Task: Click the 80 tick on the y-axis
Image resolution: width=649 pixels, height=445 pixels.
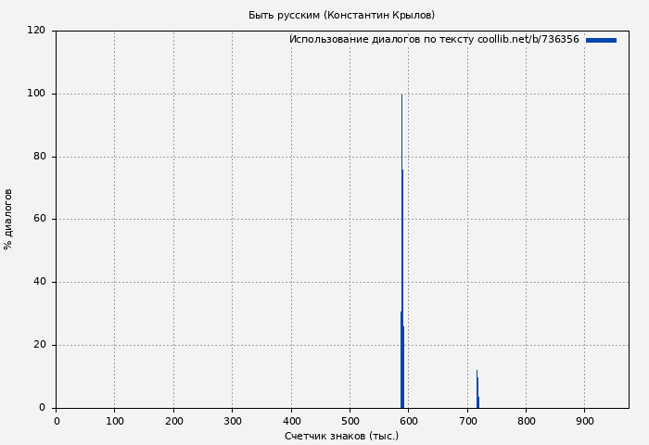Action: [39, 157]
